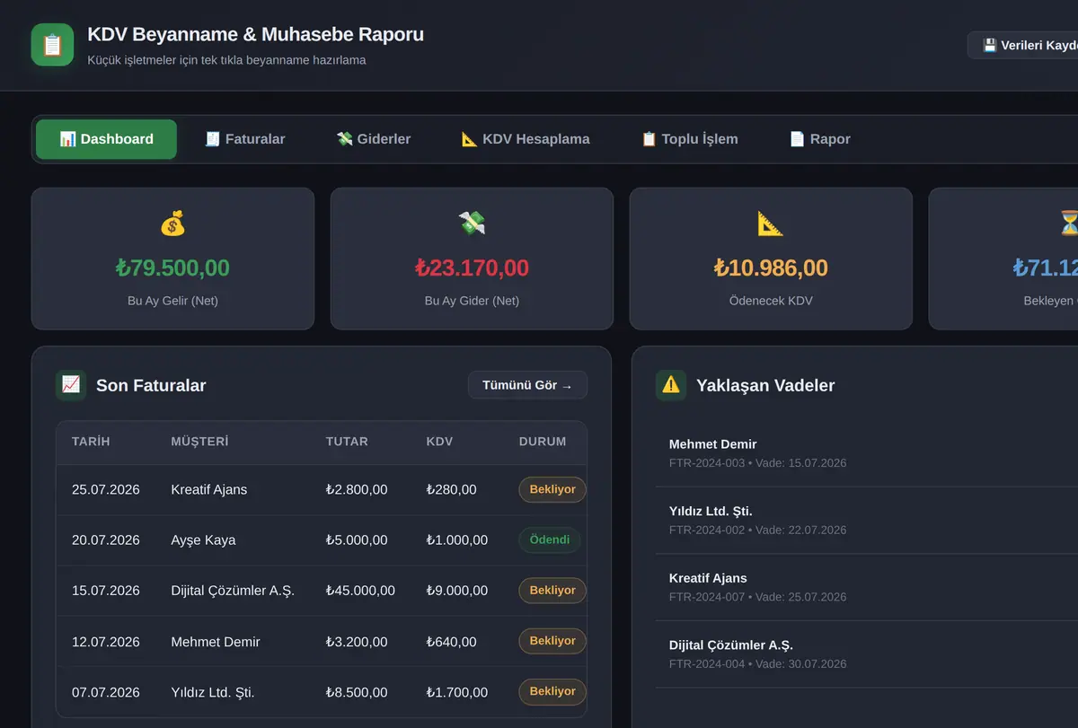The height and width of the screenshot is (728, 1078).
Task: Click the warning icon beside Yaklaşan Vadeler
Action: [671, 385]
